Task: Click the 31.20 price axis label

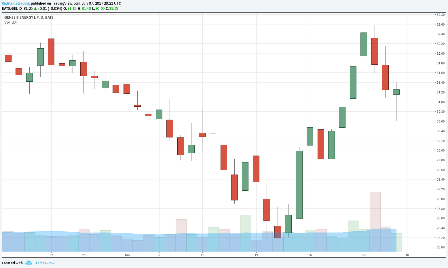Action: click(441, 92)
